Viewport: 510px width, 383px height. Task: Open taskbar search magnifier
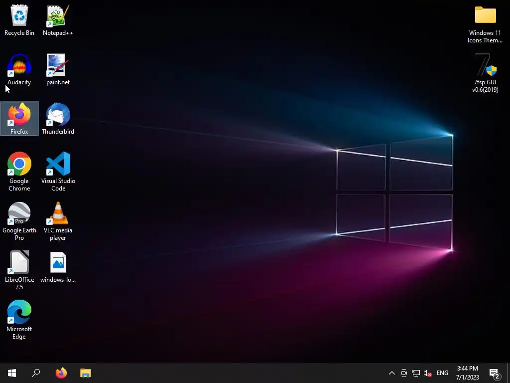point(36,373)
